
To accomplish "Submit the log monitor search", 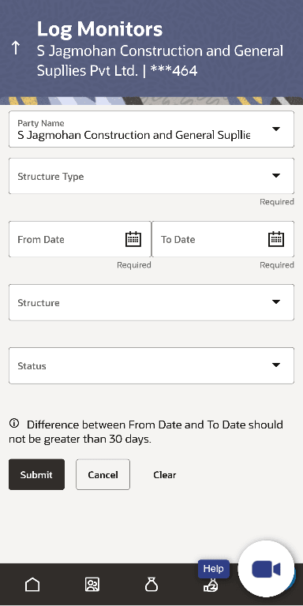I will click(37, 474).
